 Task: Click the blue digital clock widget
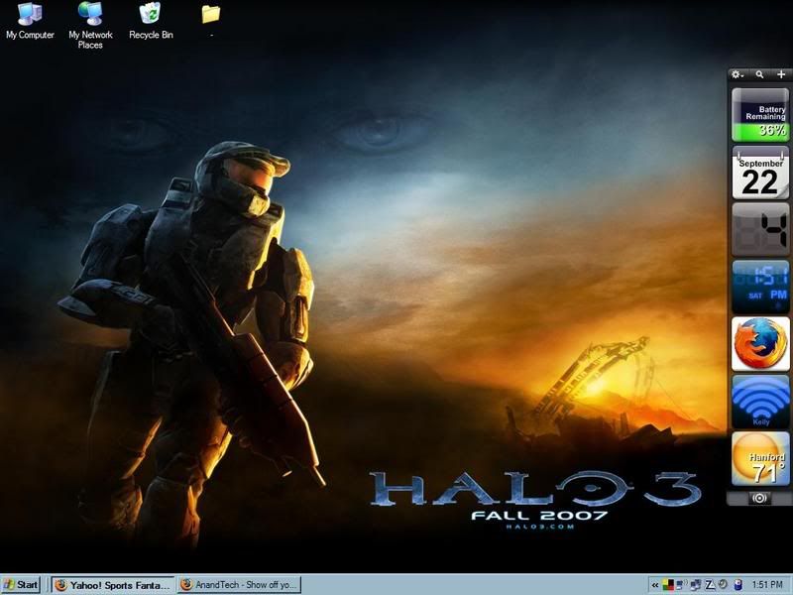(x=760, y=287)
